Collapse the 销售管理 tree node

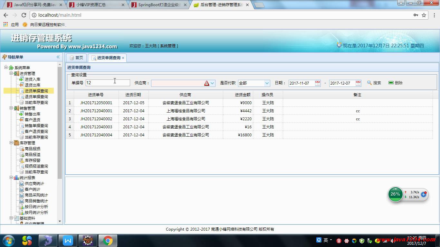(x=11, y=108)
